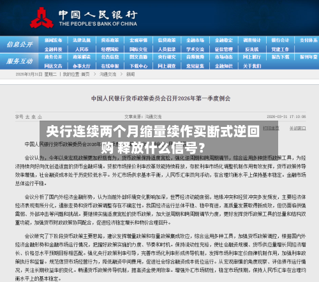Go to the 音频视频 section
The image size is (319, 282).
[195, 57]
